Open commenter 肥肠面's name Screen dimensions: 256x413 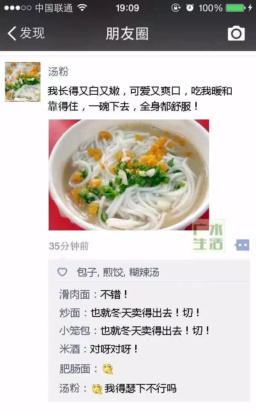click(75, 369)
